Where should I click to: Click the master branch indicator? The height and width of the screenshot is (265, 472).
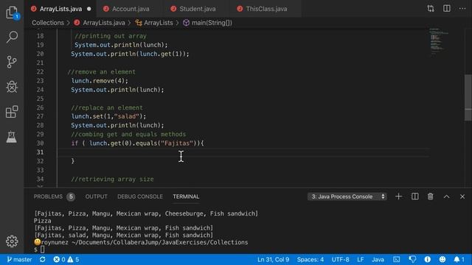coord(19,260)
